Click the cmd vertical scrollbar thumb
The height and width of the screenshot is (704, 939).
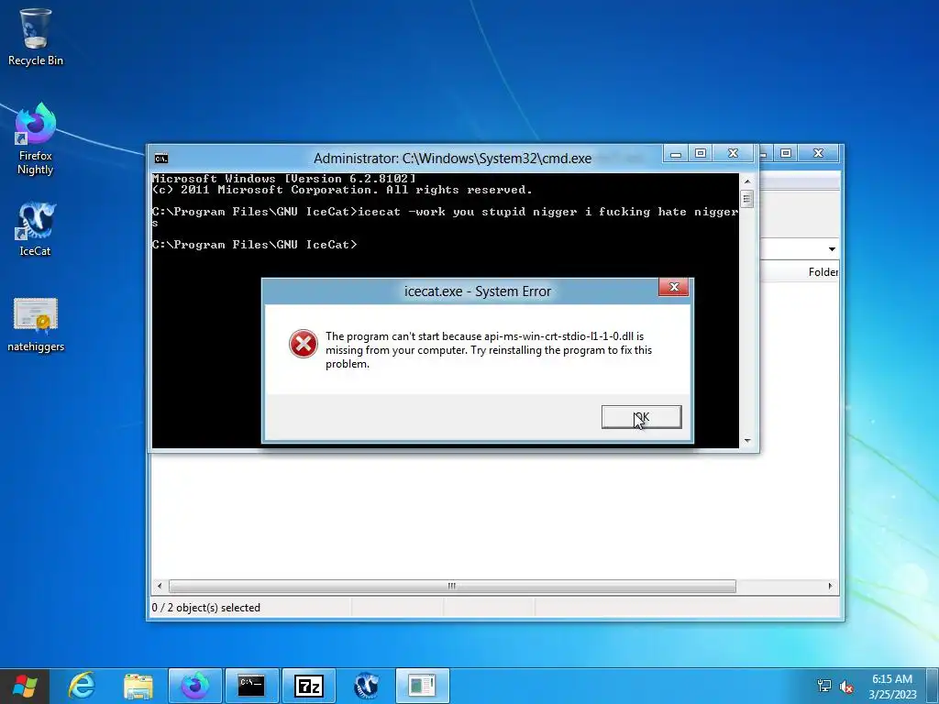click(x=746, y=199)
